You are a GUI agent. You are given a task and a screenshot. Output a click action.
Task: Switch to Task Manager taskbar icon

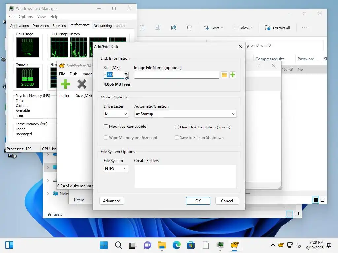220,245
